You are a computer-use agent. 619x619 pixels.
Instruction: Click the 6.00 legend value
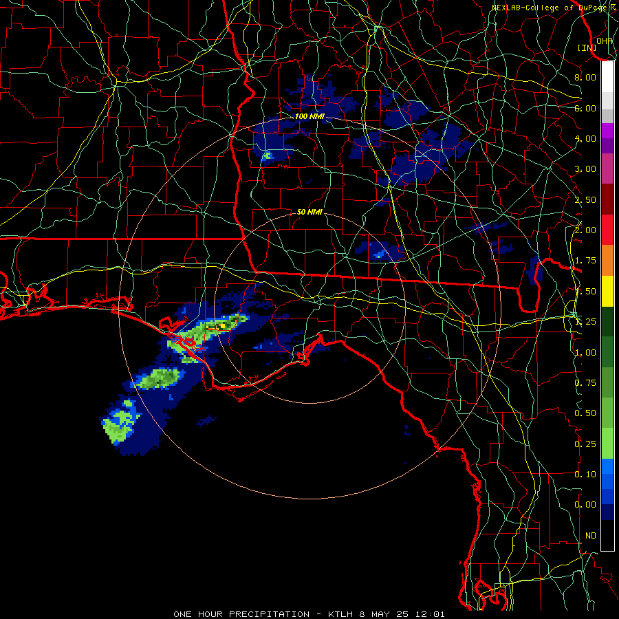pyautogui.click(x=585, y=108)
